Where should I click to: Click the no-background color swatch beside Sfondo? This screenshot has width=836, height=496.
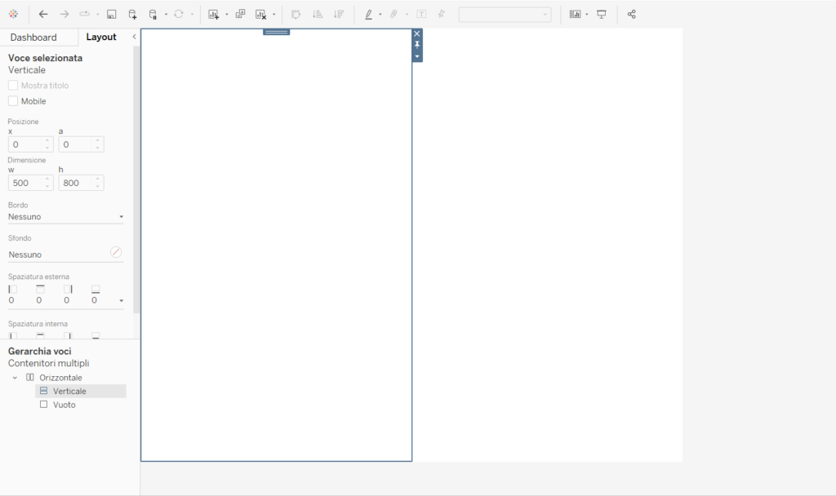pos(116,251)
